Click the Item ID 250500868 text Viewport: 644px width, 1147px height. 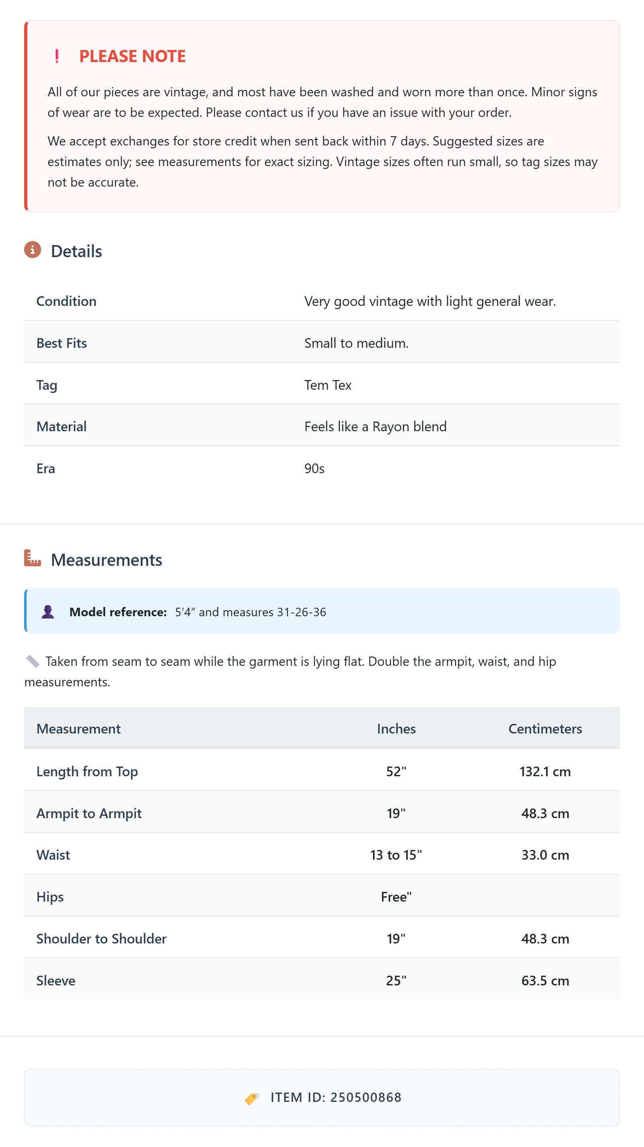point(336,1097)
